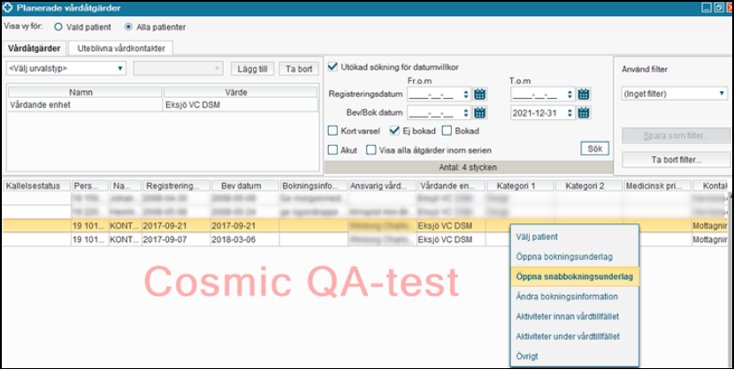The image size is (734, 370).
Task: Select the Alla patienter radio button
Action: [129, 27]
